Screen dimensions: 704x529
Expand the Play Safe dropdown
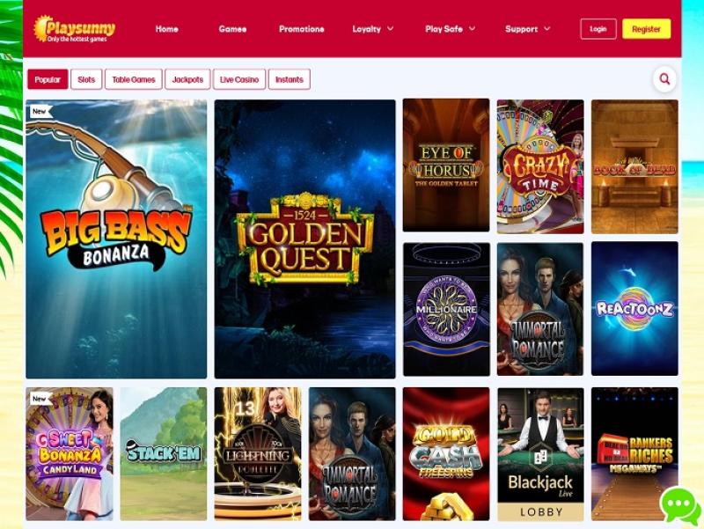(x=451, y=29)
